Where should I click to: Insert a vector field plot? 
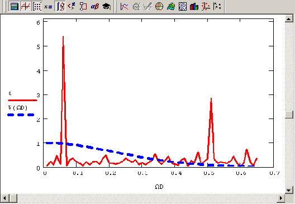(x=217, y=7)
